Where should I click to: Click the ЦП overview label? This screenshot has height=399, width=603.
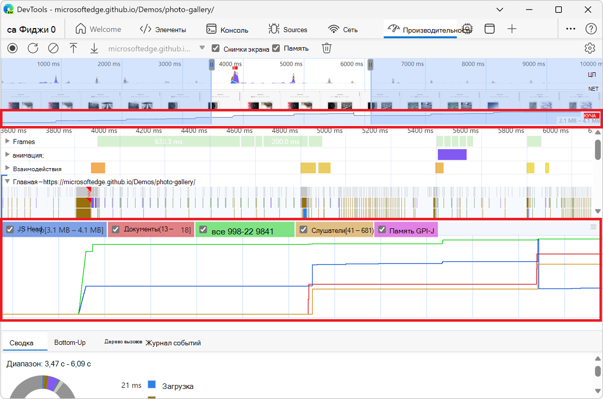(592, 74)
